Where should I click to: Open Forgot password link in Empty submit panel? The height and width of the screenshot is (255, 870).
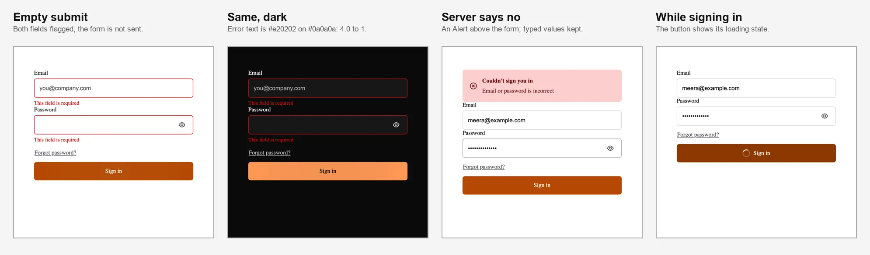click(56, 153)
